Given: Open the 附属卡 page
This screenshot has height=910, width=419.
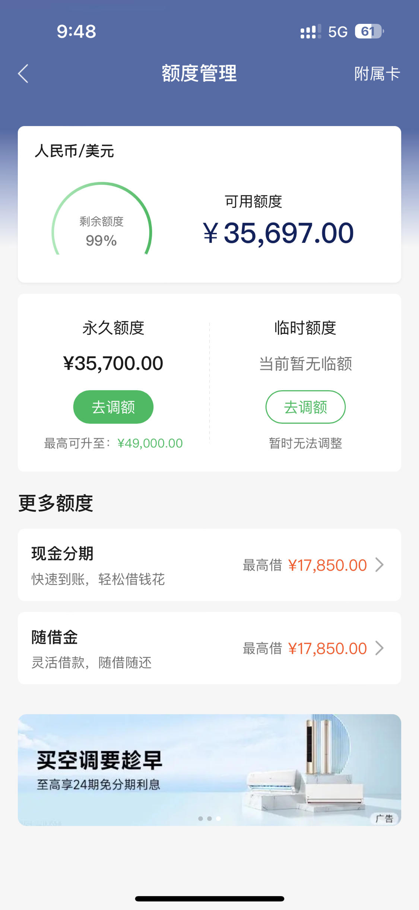Looking at the screenshot, I should pyautogui.click(x=377, y=74).
